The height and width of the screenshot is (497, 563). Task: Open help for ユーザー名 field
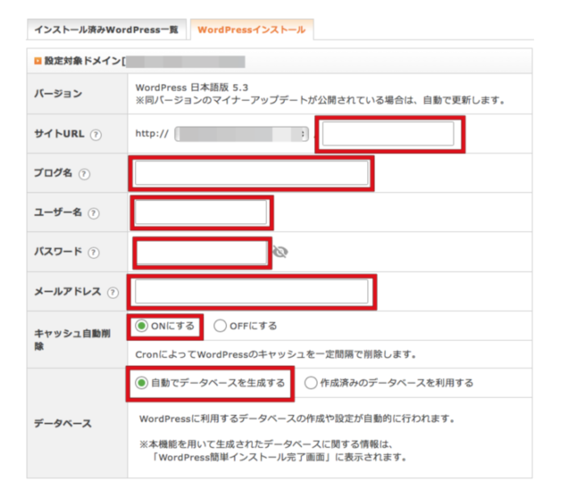click(93, 213)
